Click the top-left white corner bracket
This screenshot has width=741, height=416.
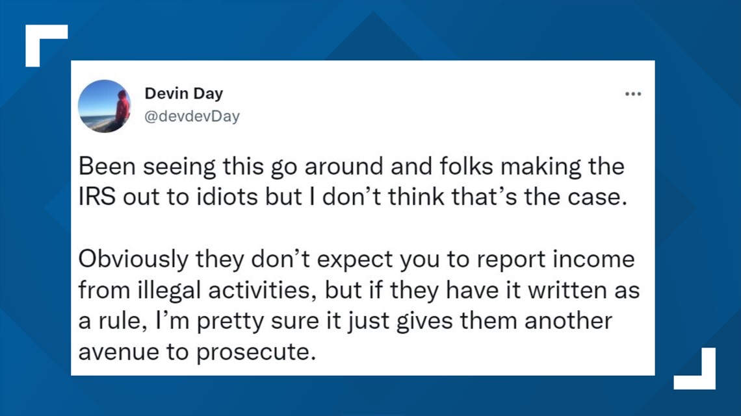coord(46,45)
